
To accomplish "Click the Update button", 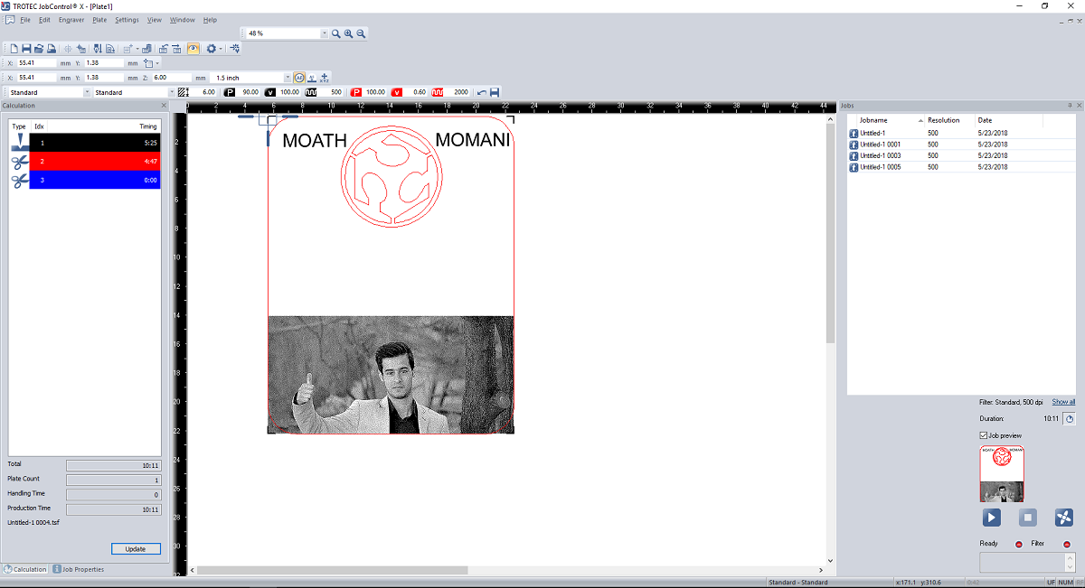I will pos(136,549).
